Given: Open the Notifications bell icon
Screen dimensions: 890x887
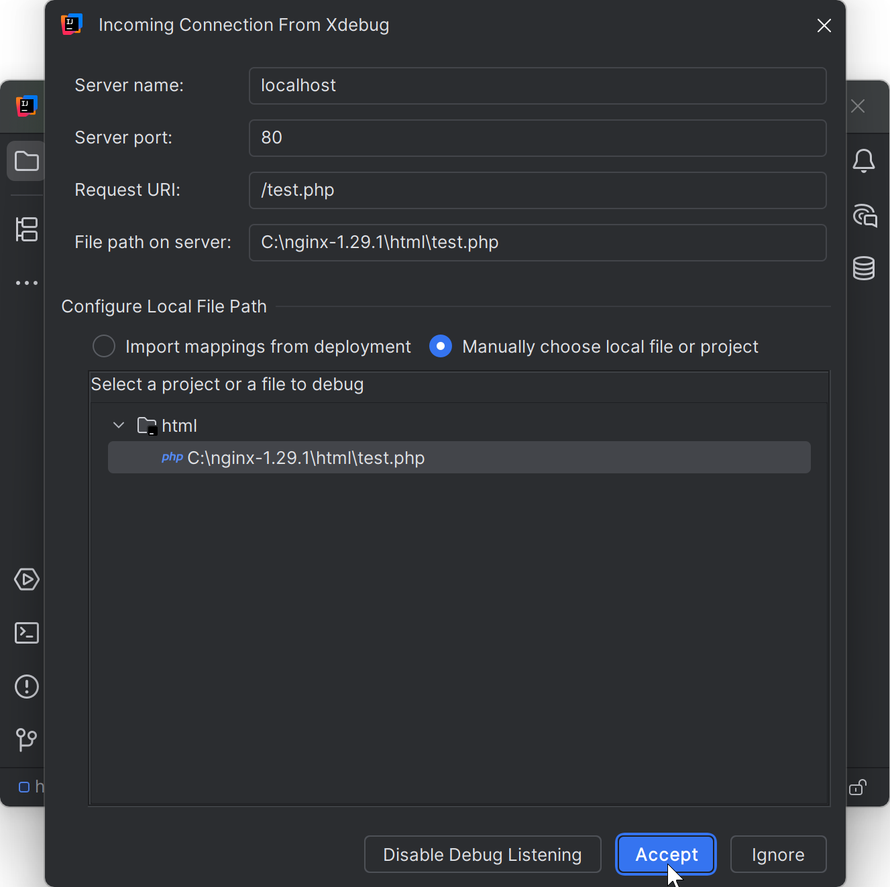Looking at the screenshot, I should point(864,161).
